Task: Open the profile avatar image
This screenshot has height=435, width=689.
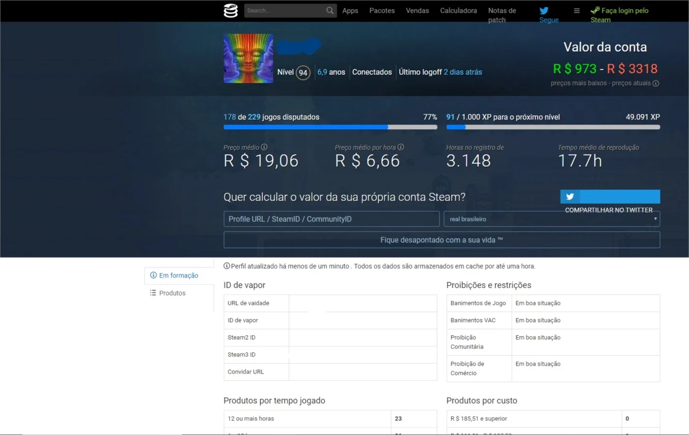Action: [x=248, y=58]
